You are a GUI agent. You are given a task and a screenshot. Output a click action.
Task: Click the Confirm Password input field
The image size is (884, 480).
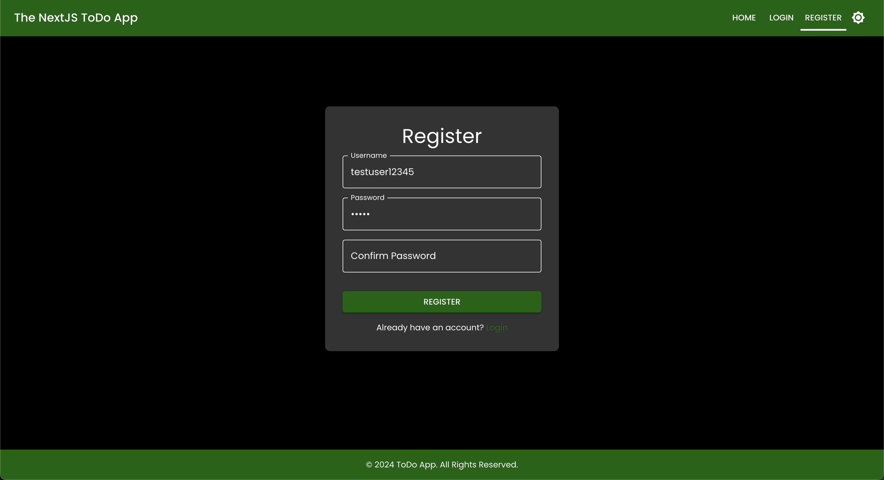point(442,256)
